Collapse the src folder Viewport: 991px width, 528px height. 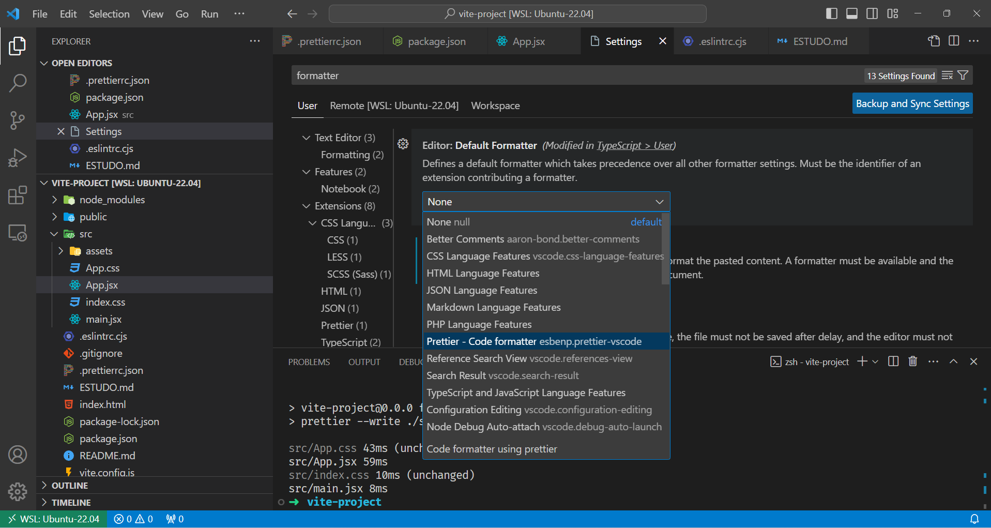54,234
